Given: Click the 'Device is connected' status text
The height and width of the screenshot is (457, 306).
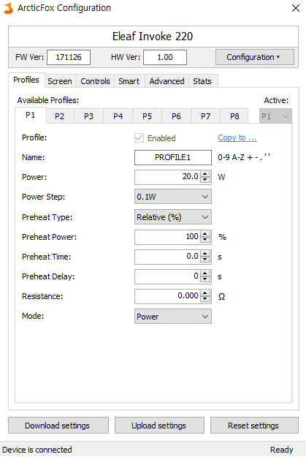Looking at the screenshot, I should click(37, 450).
